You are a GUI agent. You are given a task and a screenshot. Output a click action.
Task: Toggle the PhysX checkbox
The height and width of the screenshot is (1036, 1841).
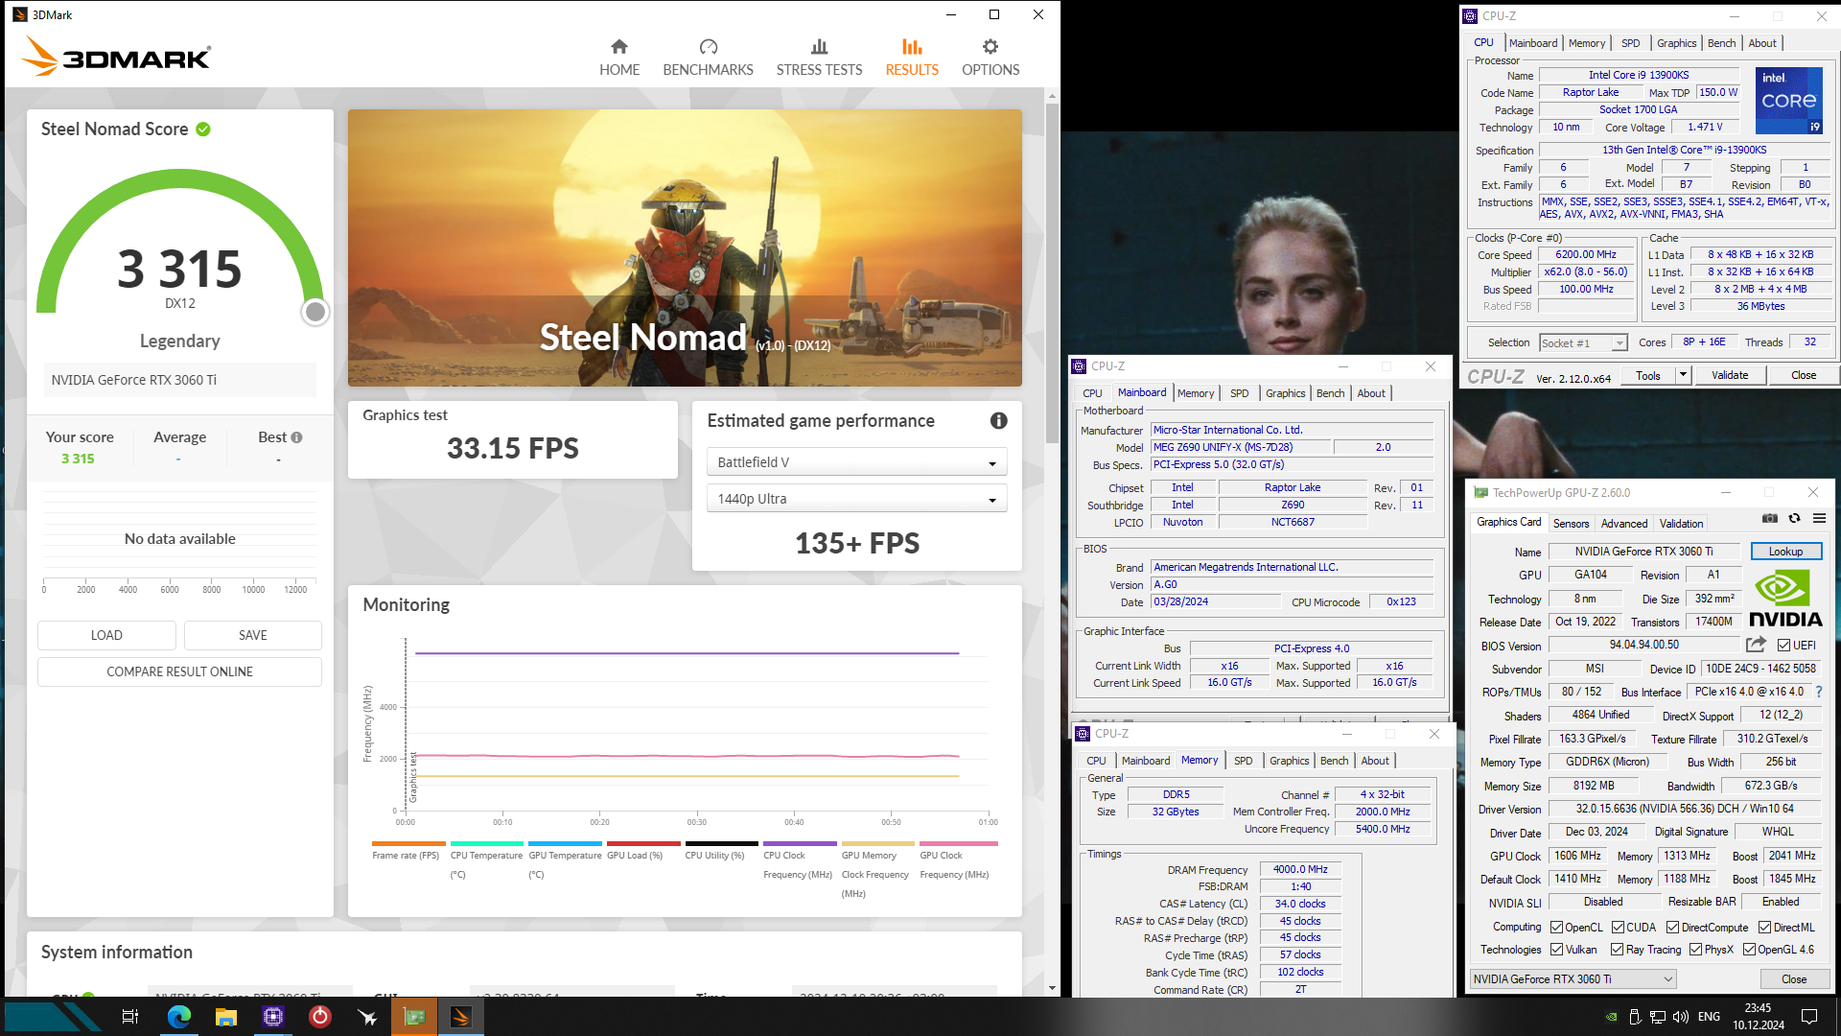tap(1695, 950)
